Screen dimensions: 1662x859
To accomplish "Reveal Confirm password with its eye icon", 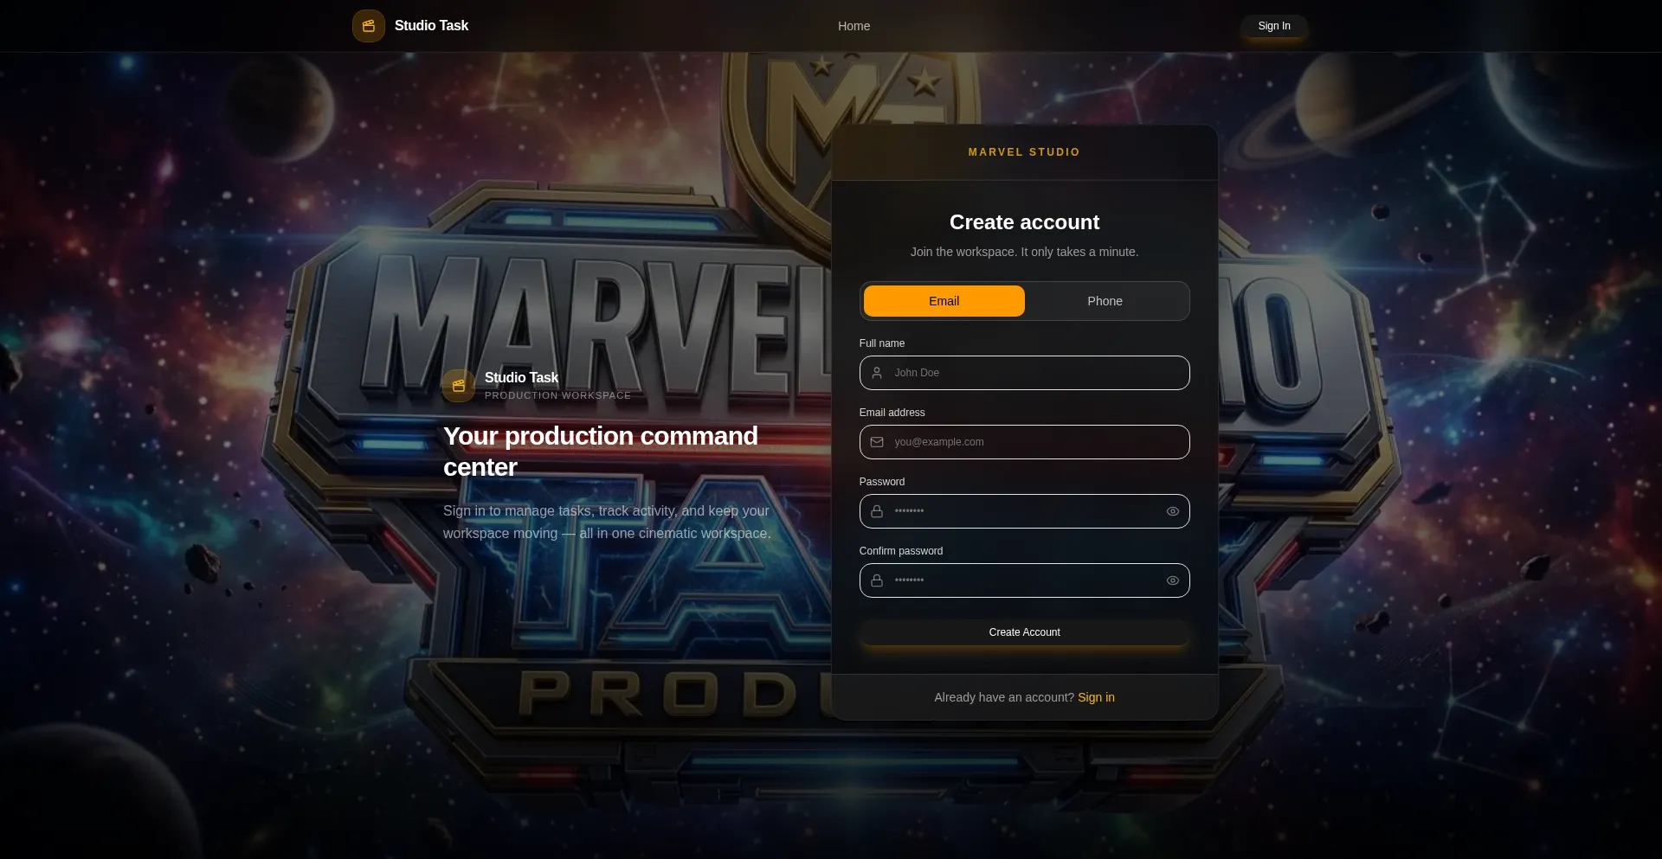I will pos(1173,580).
